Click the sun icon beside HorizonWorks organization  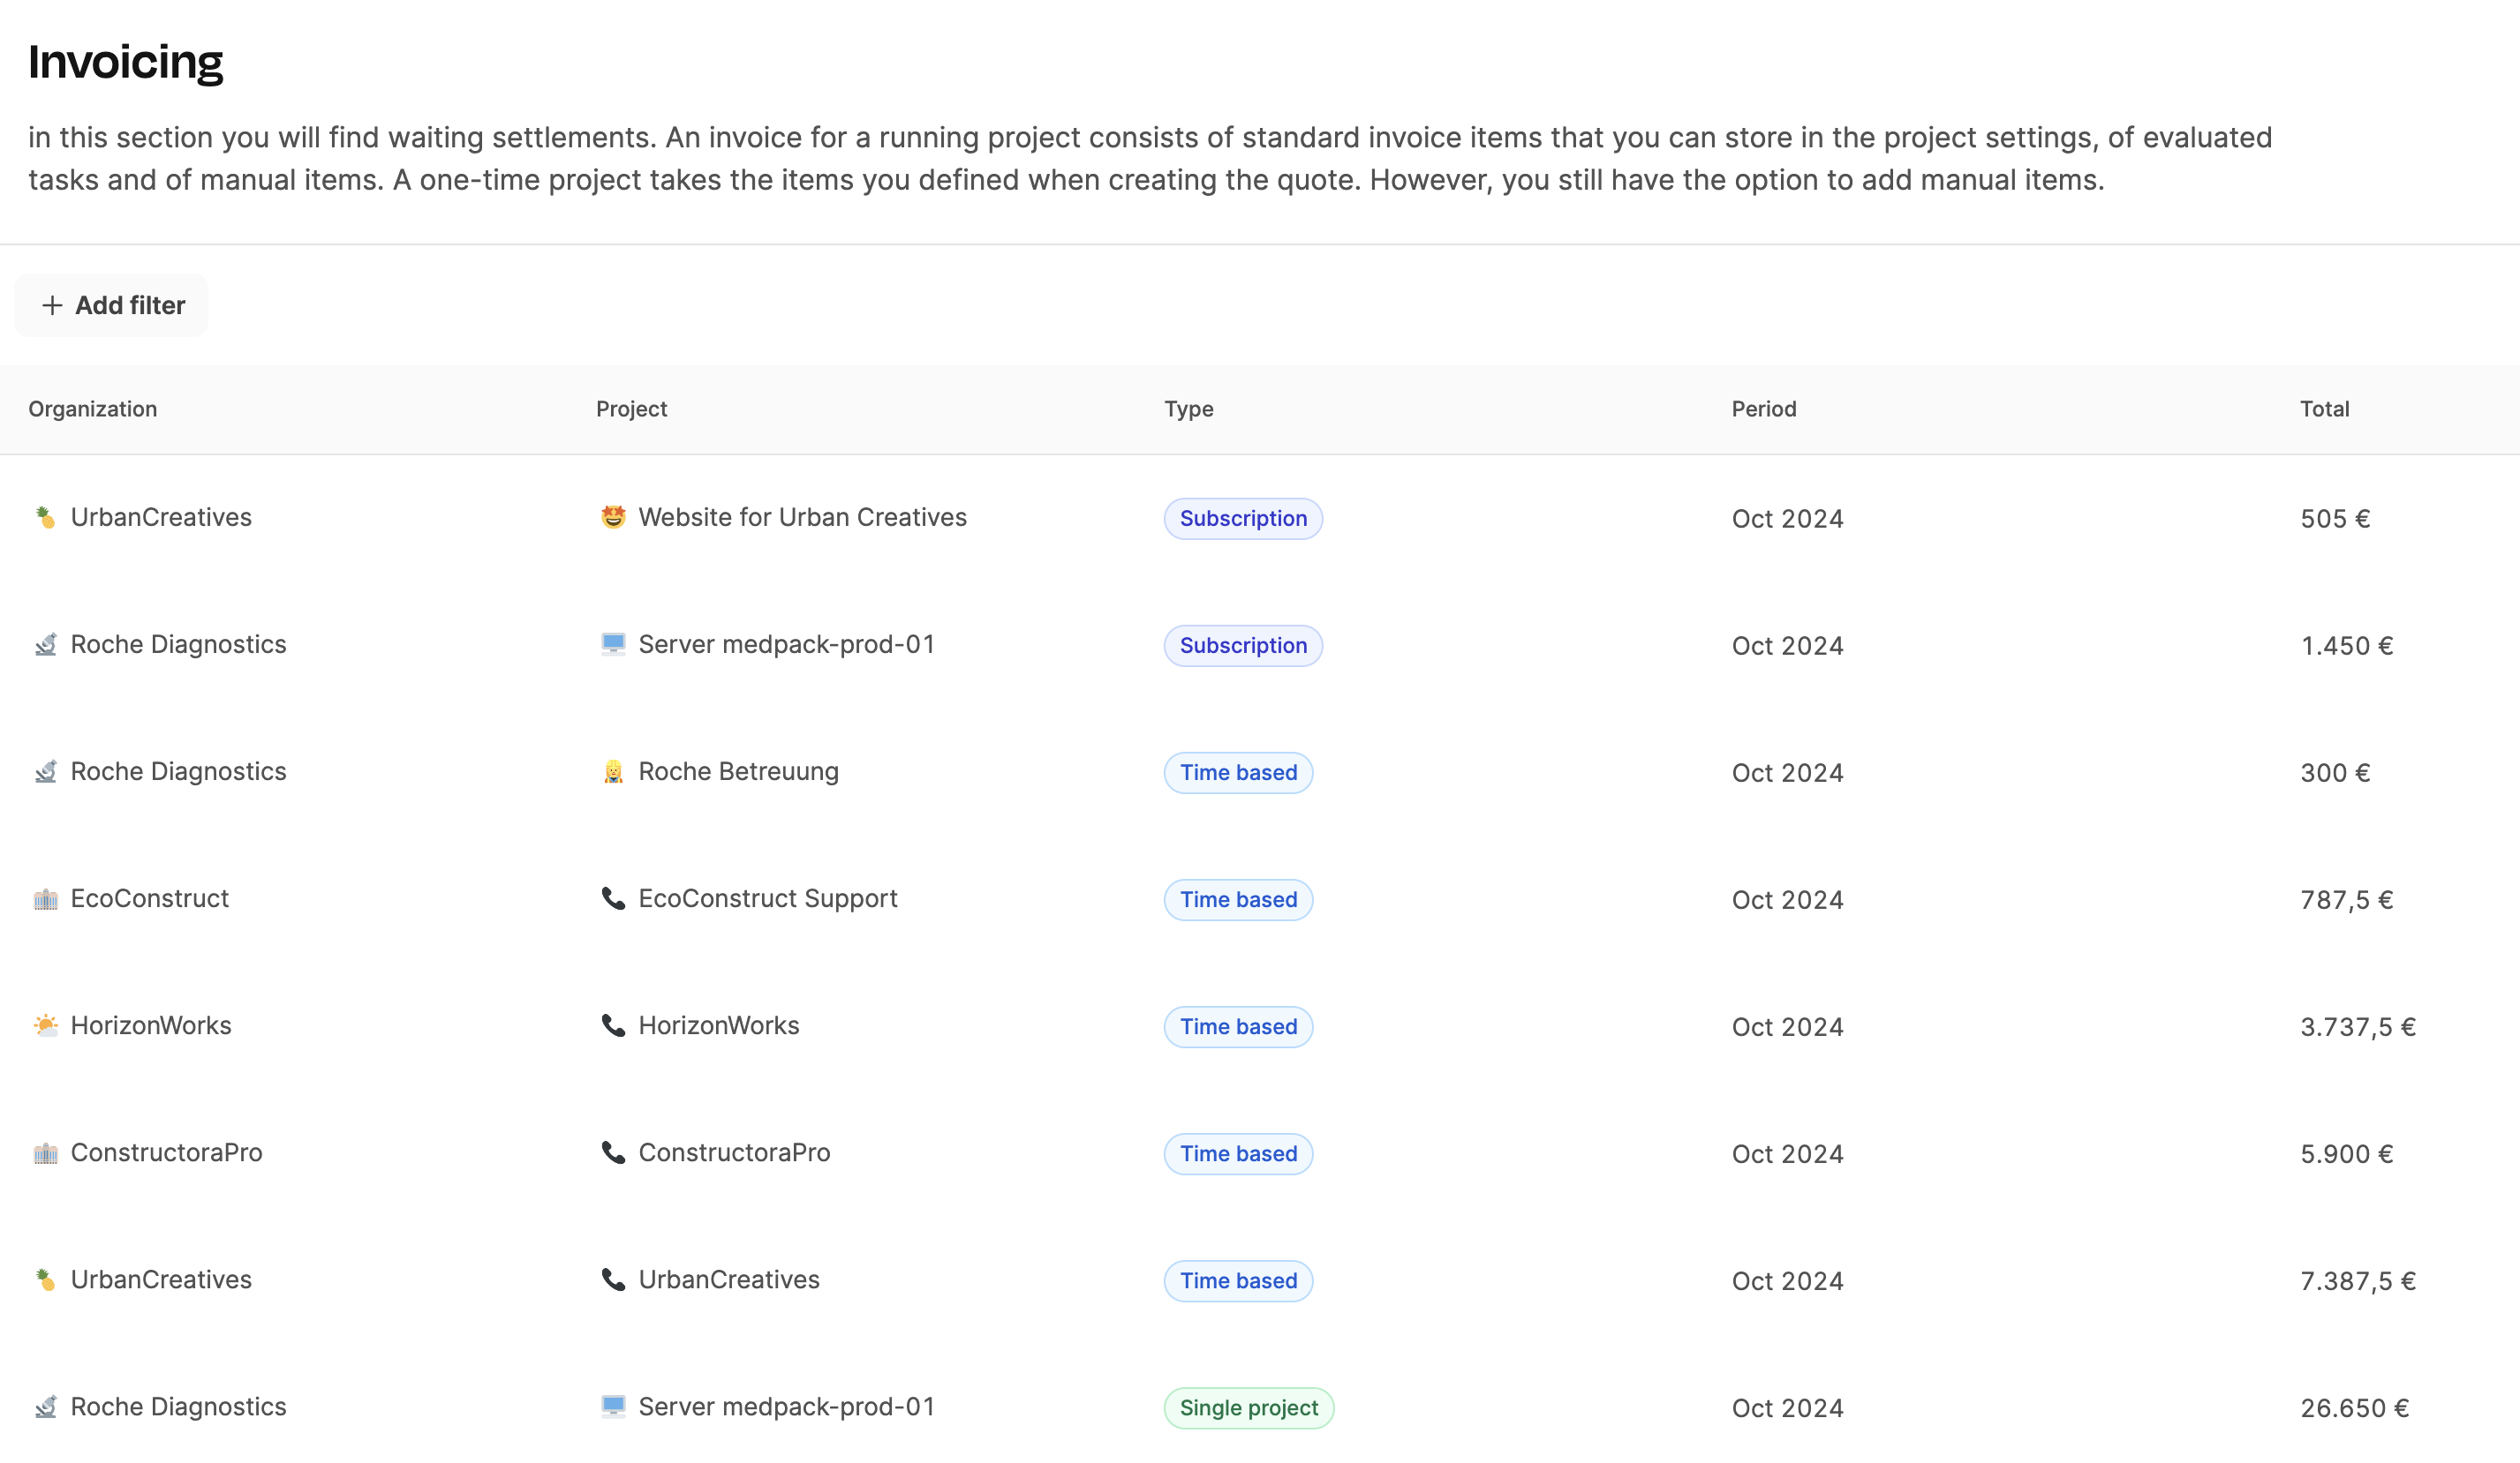coord(45,1025)
